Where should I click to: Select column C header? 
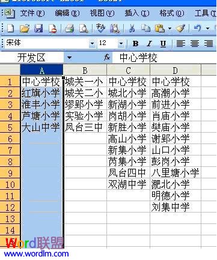point(128,70)
